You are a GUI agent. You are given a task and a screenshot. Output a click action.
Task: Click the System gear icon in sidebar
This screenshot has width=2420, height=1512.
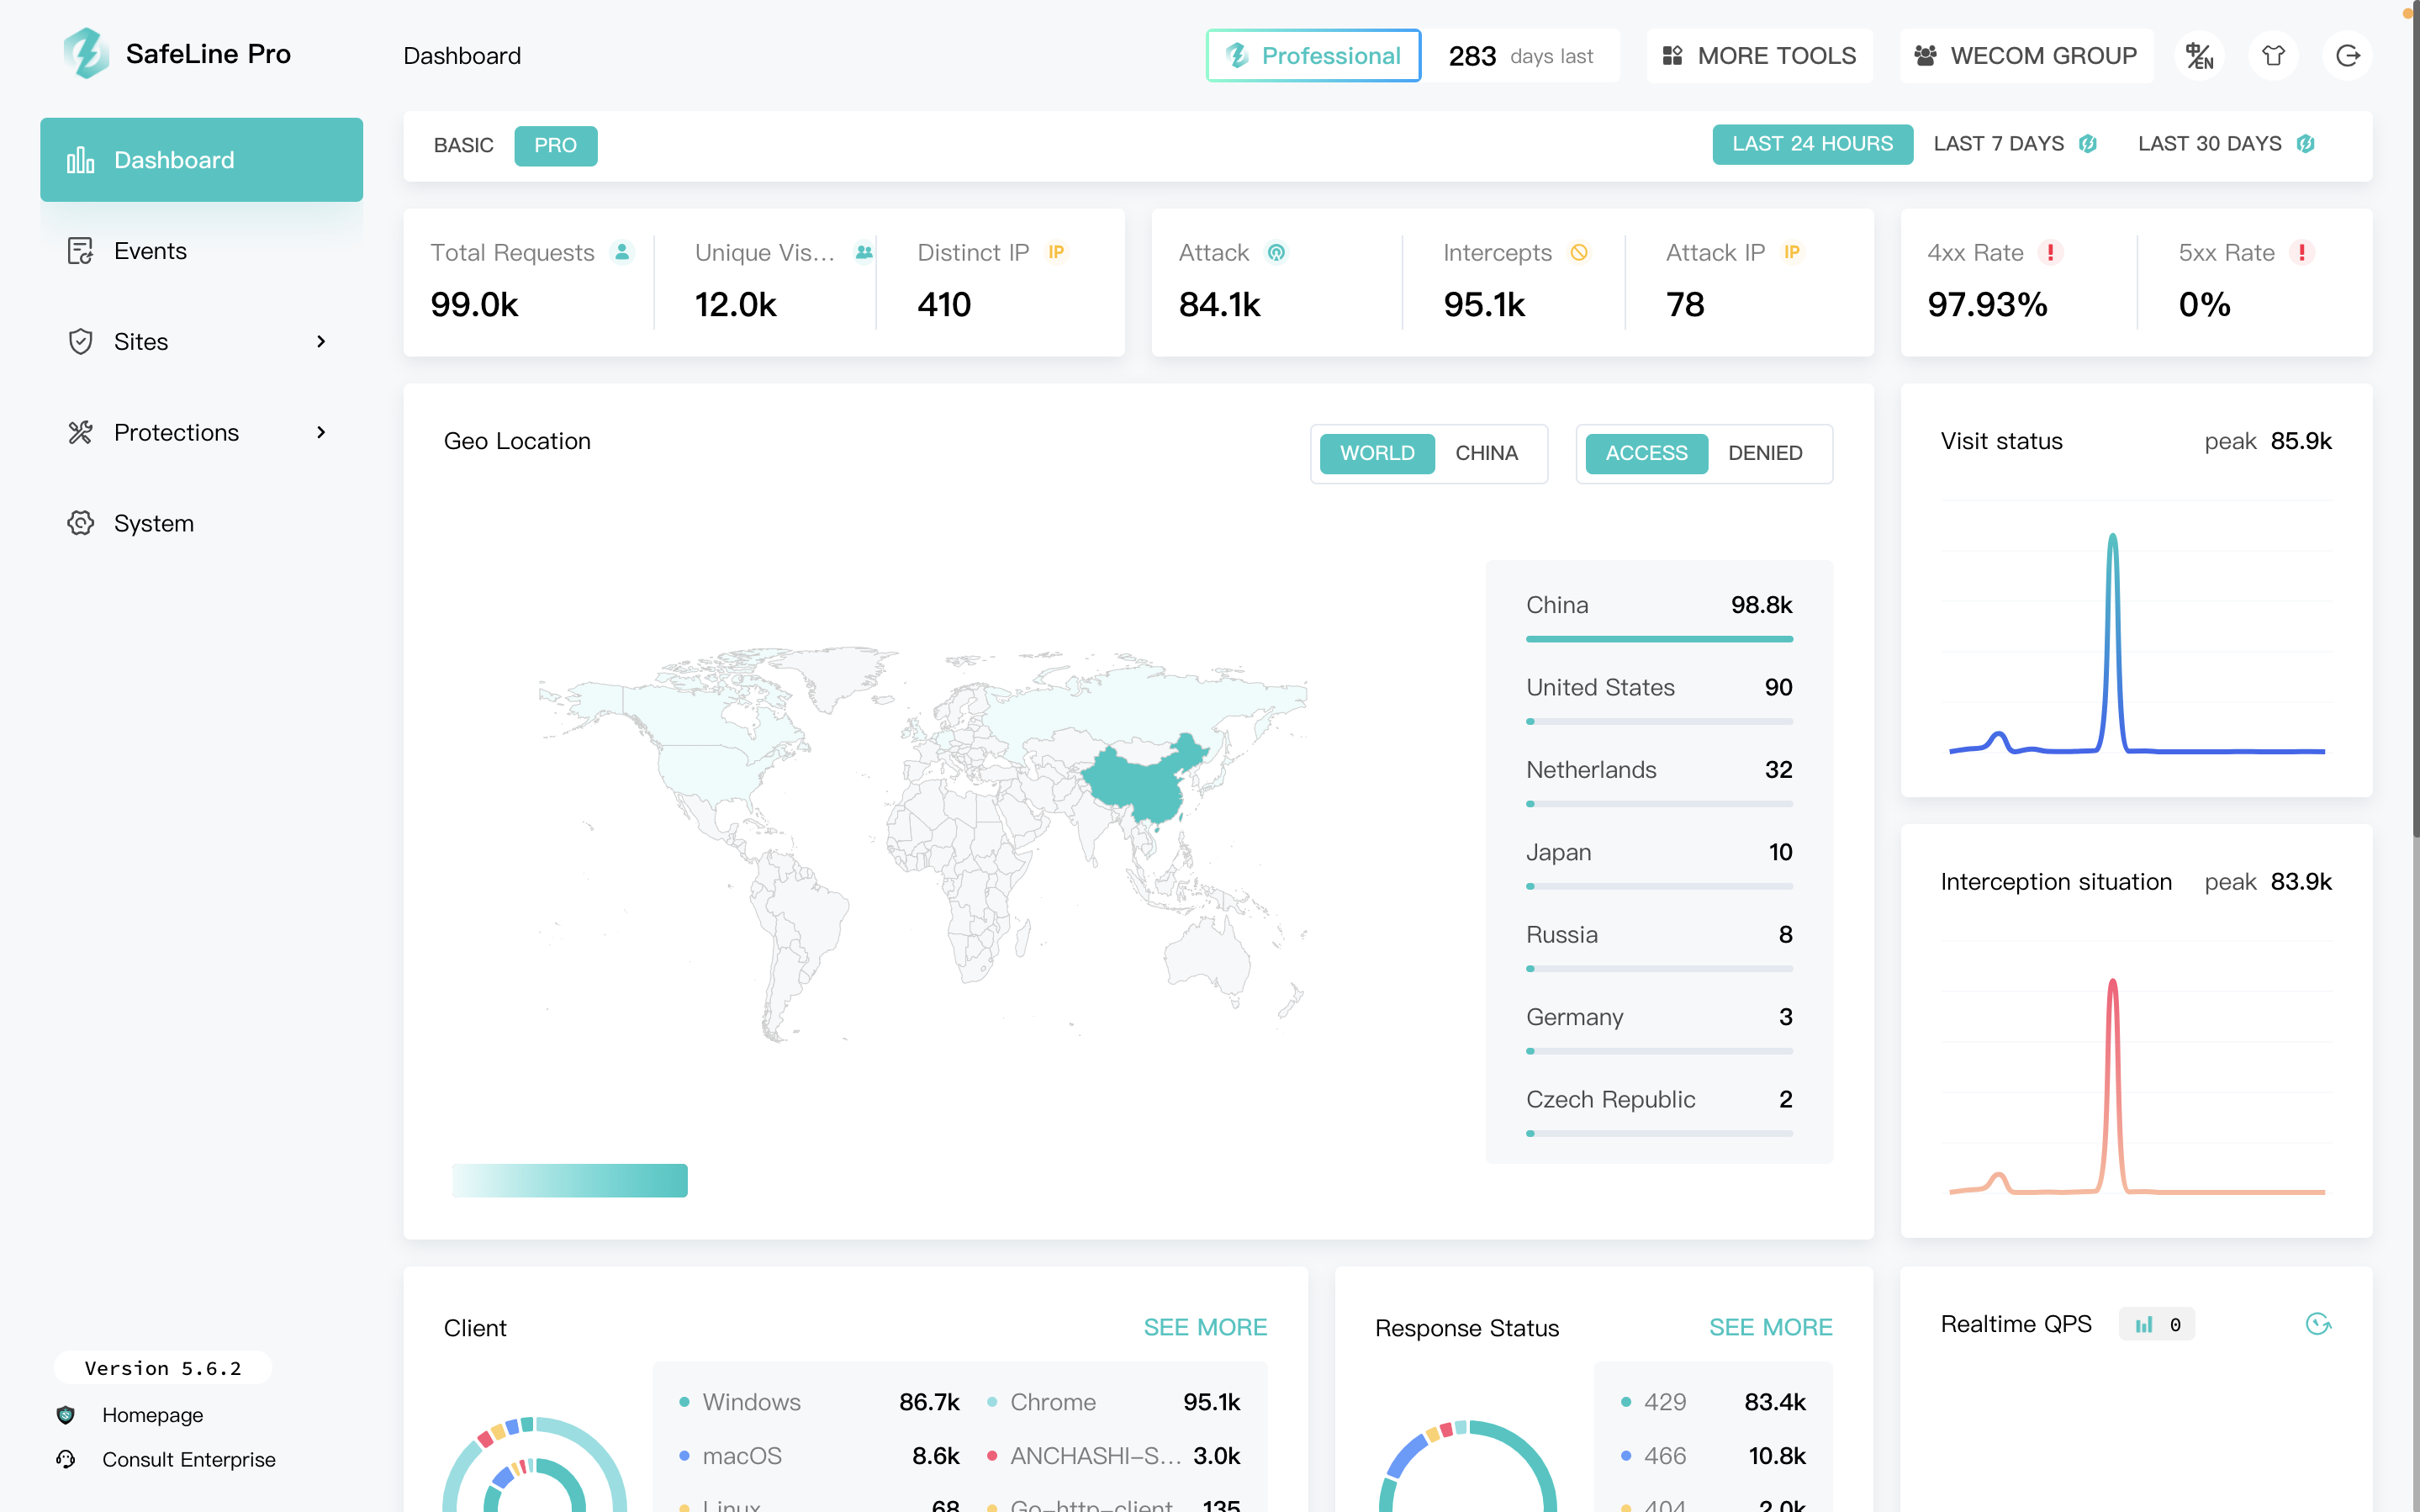[x=80, y=523]
